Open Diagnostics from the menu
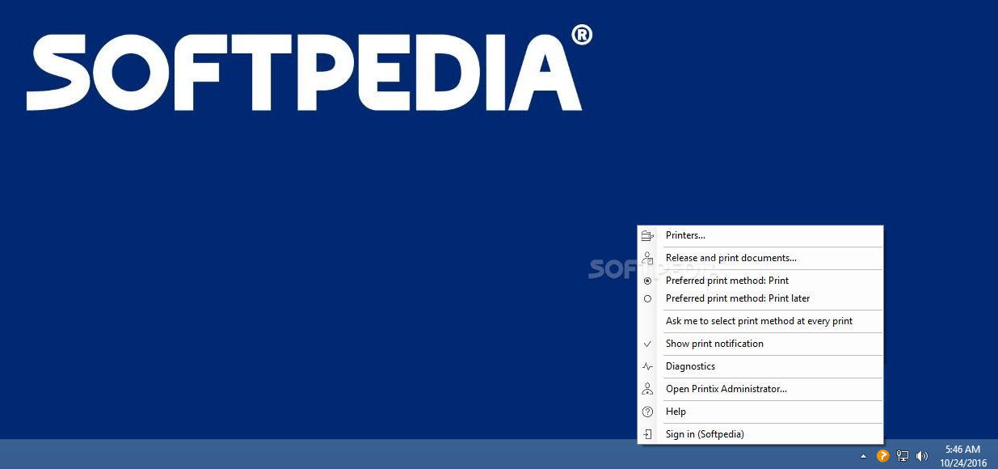998x469 pixels. (x=760, y=366)
